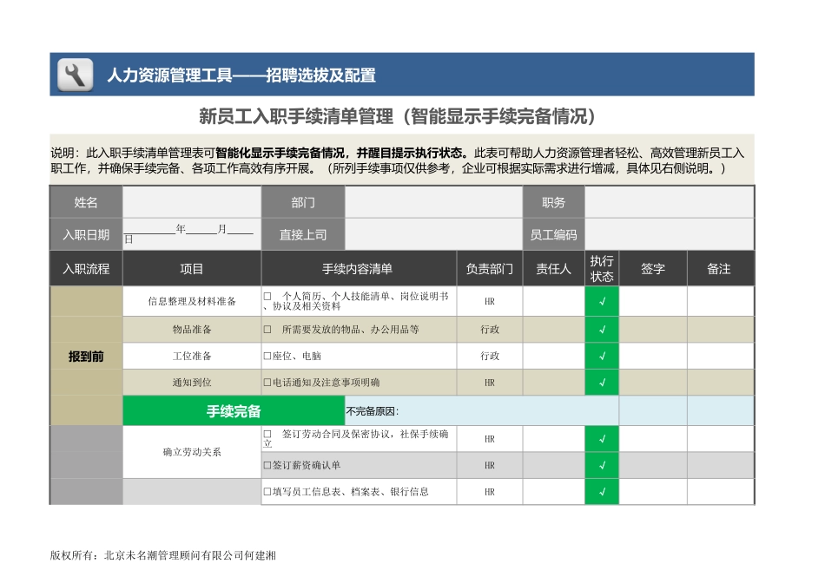Select green check beside 签订薪资确认单
This screenshot has height=583, width=825.
click(602, 465)
